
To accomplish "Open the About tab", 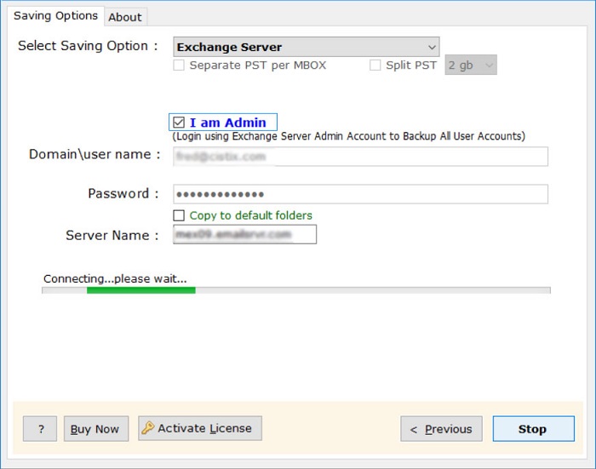I will pos(125,17).
